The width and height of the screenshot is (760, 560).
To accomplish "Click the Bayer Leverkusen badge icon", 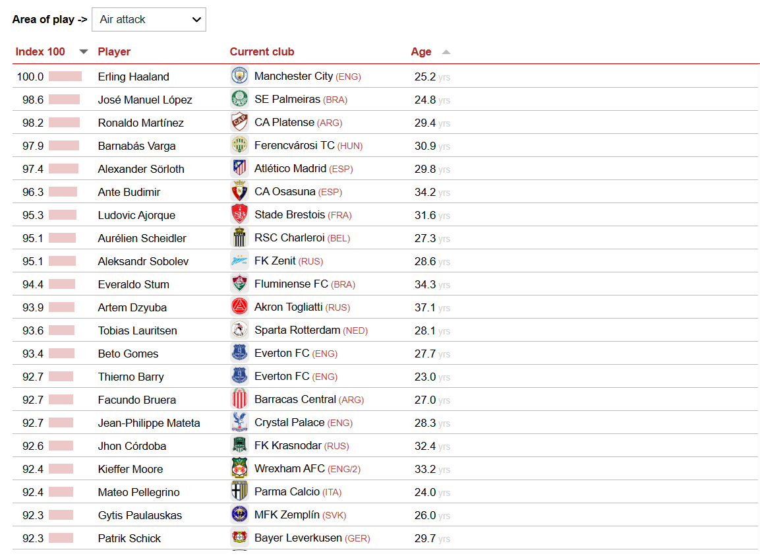I will click(239, 538).
